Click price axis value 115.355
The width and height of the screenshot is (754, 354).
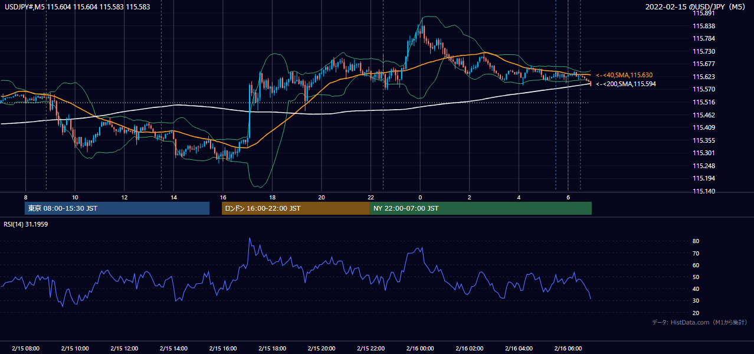point(704,140)
